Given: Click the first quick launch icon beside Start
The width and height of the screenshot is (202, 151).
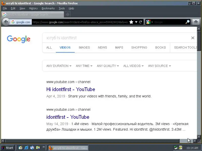Looking at the screenshot, I should (x=20, y=148).
